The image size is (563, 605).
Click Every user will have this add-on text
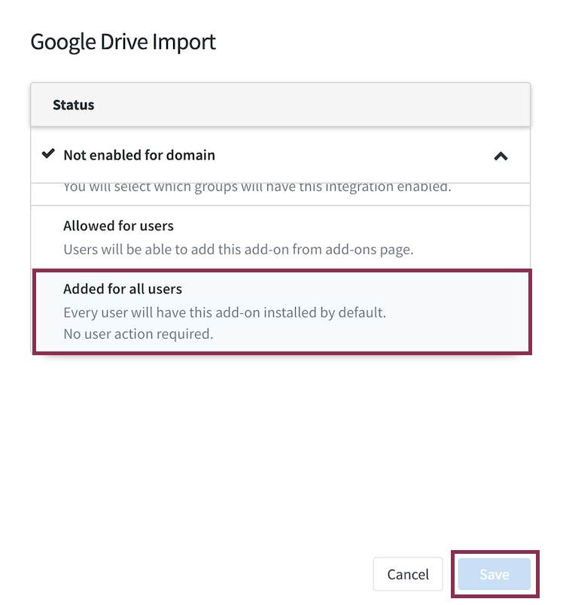[x=215, y=312]
